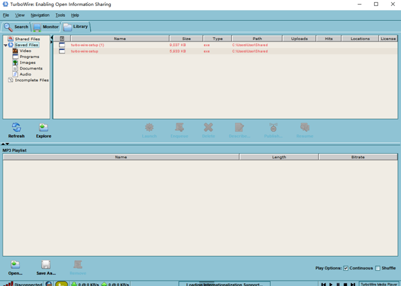Image resolution: width=401 pixels, height=286 pixels.
Task: Click the Explore folder icon
Action: click(43, 127)
